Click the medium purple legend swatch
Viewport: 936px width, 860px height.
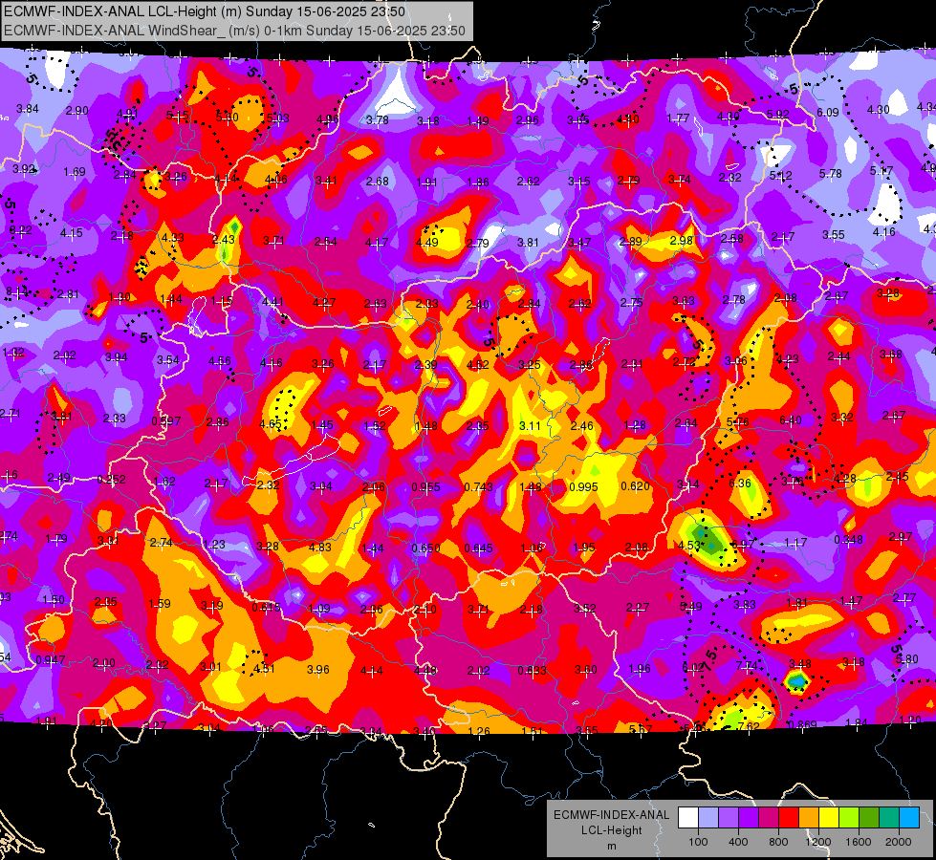tap(729, 818)
